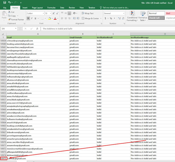Open the Calibri font name dropdown
The height and width of the screenshot is (162, 175).
[43, 13]
